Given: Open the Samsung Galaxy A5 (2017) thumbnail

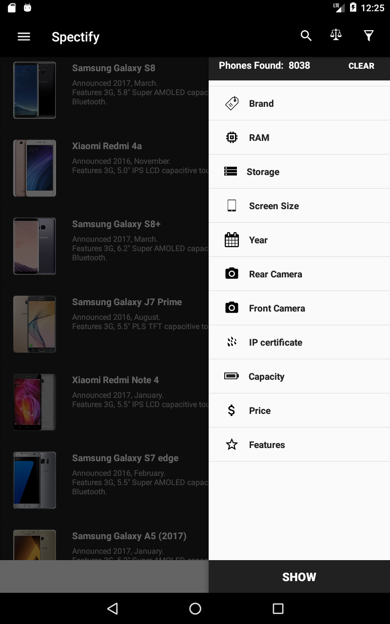Looking at the screenshot, I should (35, 545).
